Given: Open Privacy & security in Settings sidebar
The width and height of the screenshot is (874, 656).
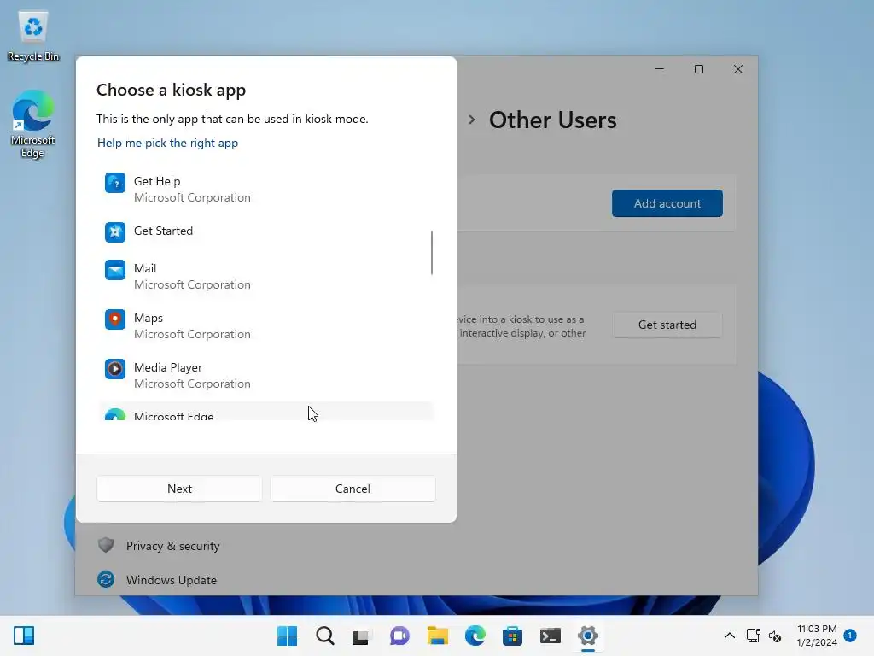Looking at the screenshot, I should point(172,546).
